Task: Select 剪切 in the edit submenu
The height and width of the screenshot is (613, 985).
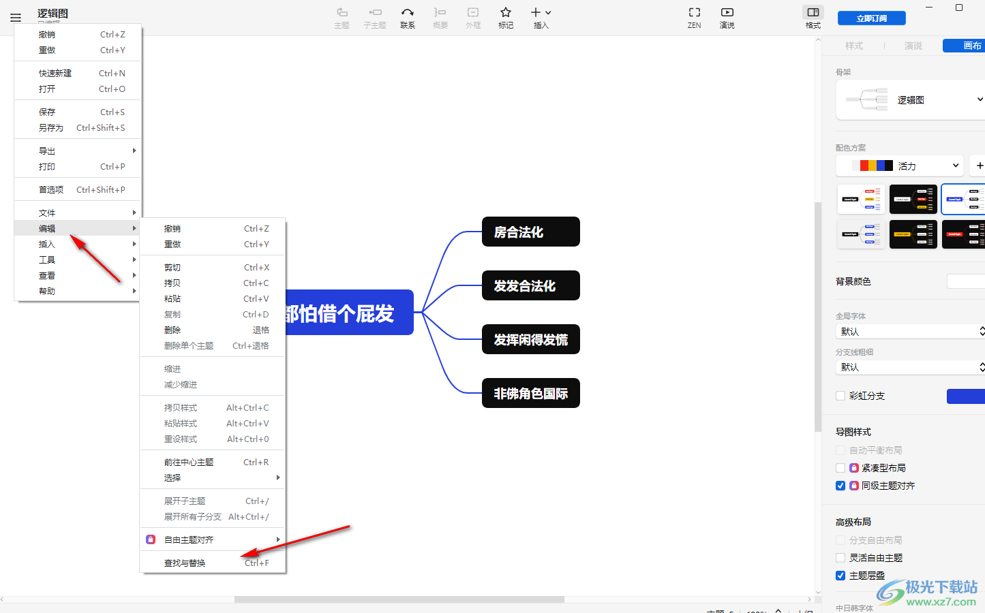Action: pyautogui.click(x=213, y=267)
